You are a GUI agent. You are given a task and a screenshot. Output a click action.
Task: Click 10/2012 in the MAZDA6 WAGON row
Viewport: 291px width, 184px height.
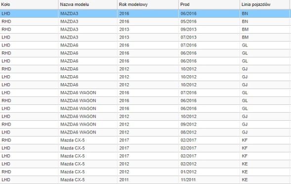tap(188, 117)
